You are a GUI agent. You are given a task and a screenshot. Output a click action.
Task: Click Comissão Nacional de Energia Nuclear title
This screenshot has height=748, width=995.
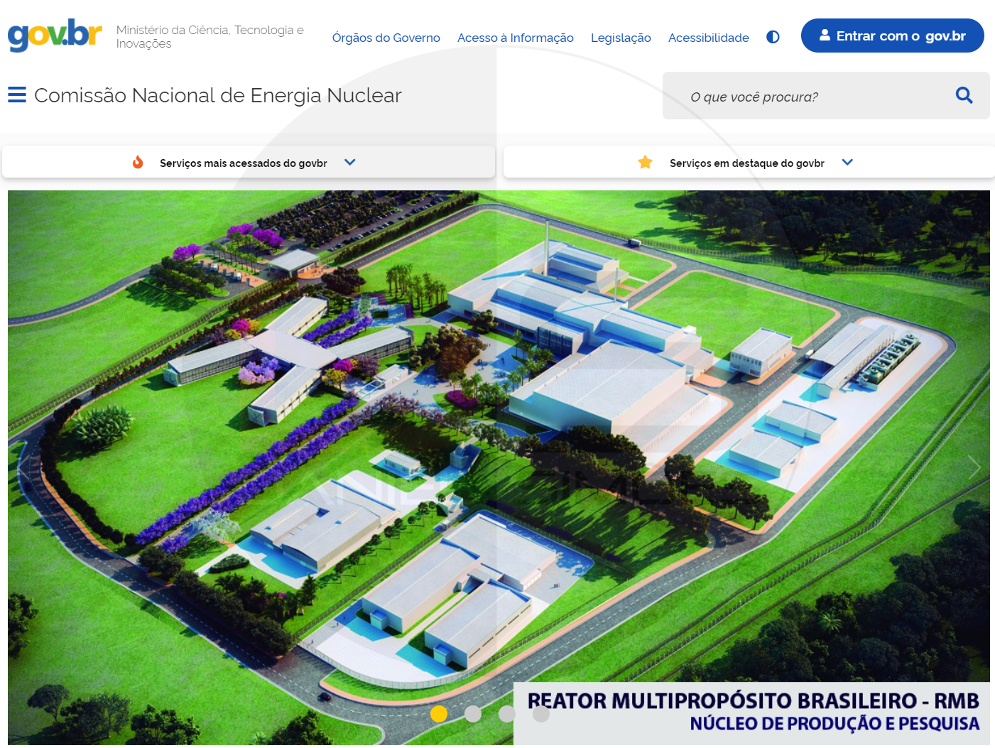[217, 95]
